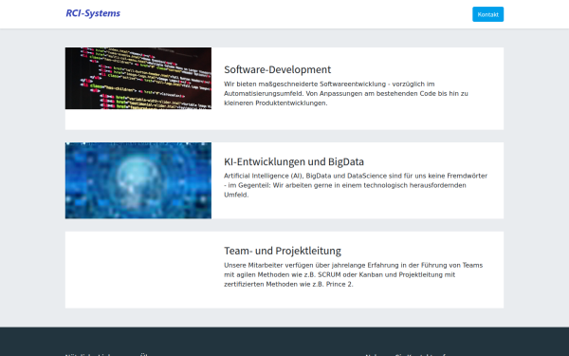The height and width of the screenshot is (356, 569).
Task: Select the KI-Entwicklungen und BigData heading
Action: pos(294,161)
